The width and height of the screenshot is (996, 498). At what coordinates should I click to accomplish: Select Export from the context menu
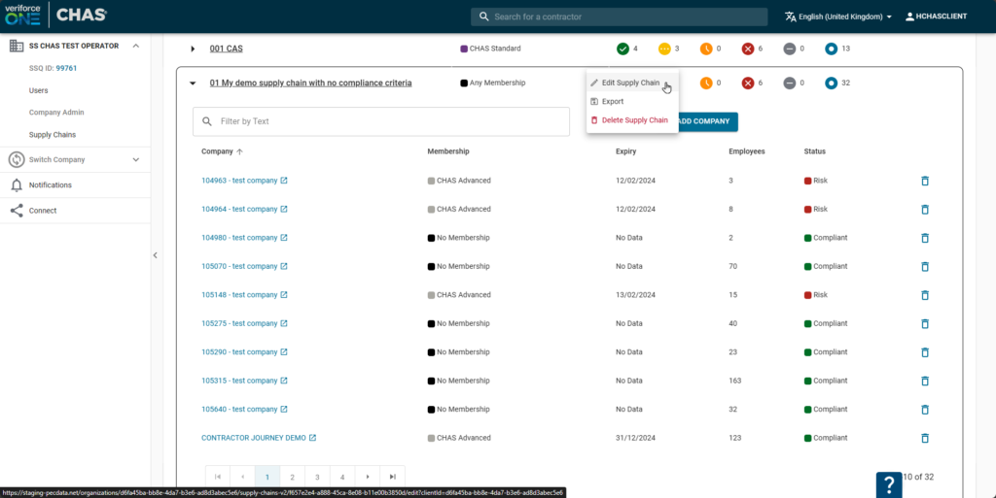[632, 101]
